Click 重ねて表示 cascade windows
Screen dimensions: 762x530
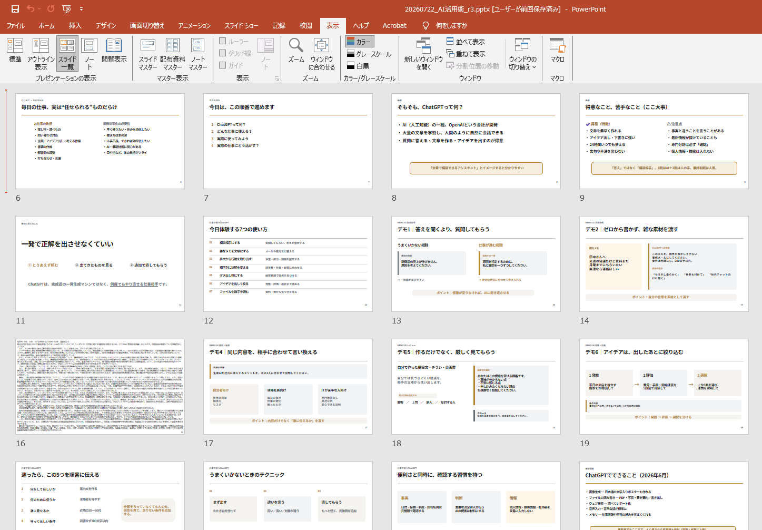tap(466, 54)
